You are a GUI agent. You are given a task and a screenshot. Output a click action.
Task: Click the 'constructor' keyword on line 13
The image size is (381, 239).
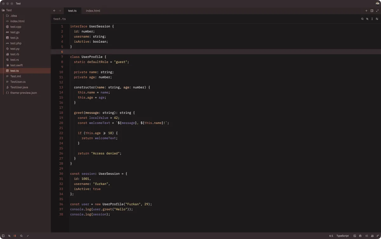[x=84, y=87]
